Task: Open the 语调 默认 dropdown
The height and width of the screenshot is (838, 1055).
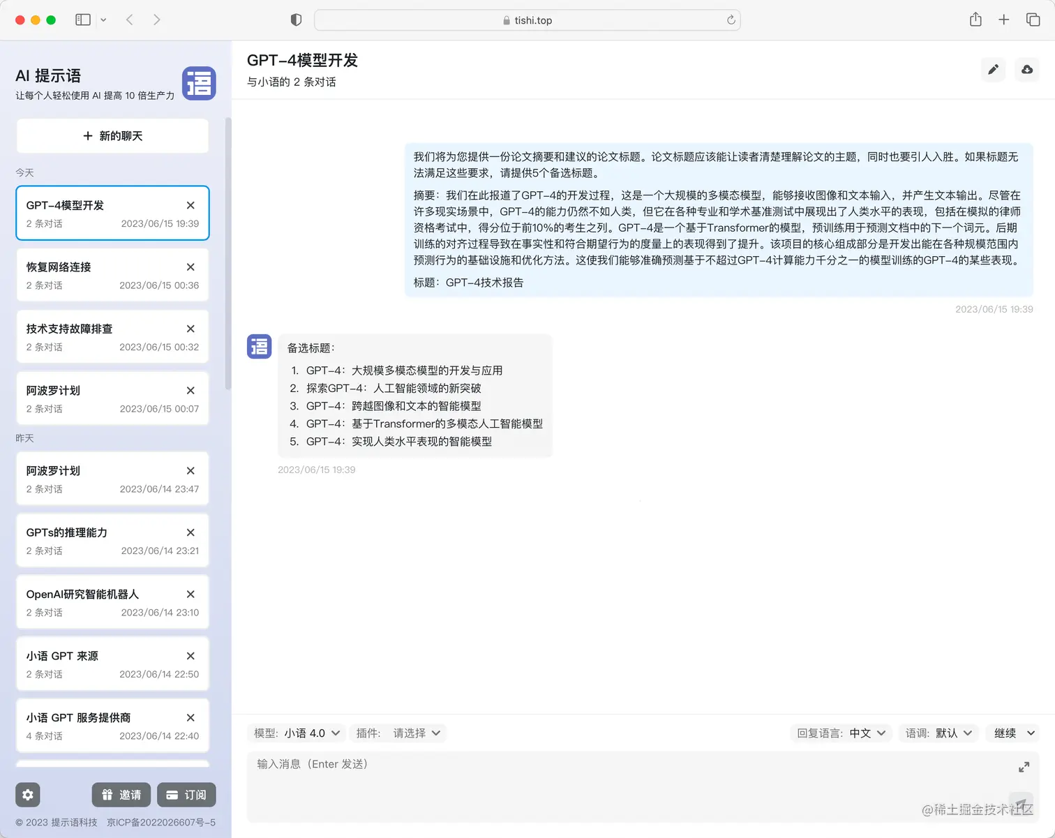Action: point(938,733)
